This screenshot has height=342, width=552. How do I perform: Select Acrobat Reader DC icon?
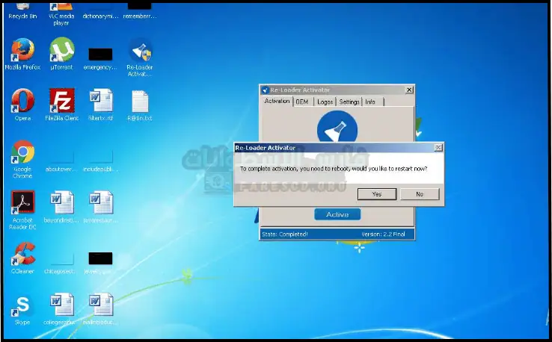[x=22, y=205]
